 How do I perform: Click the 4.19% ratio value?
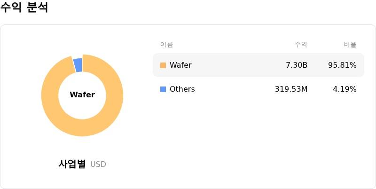pyautogui.click(x=345, y=89)
